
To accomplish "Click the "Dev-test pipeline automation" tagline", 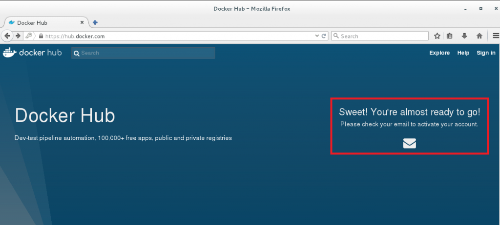I will click(123, 138).
